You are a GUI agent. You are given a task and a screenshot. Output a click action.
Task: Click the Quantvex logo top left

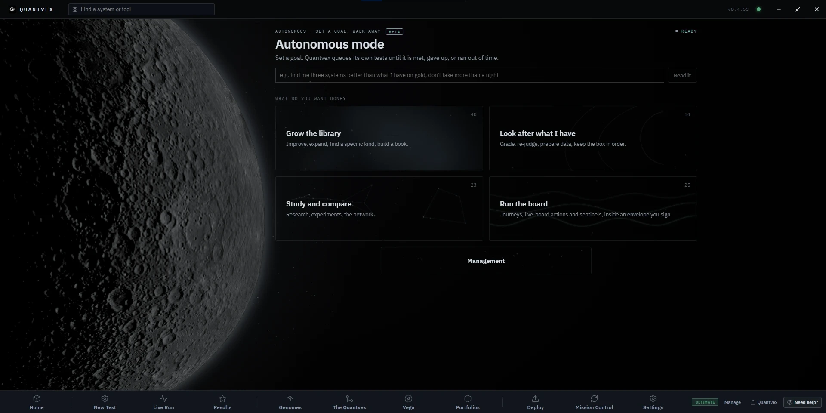pos(31,9)
